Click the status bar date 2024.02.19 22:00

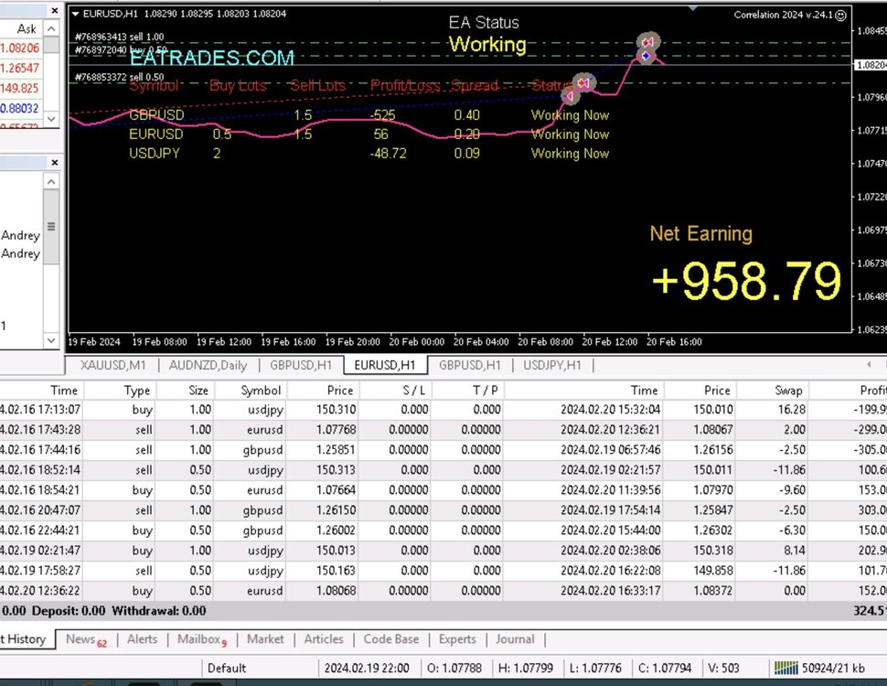point(367,669)
